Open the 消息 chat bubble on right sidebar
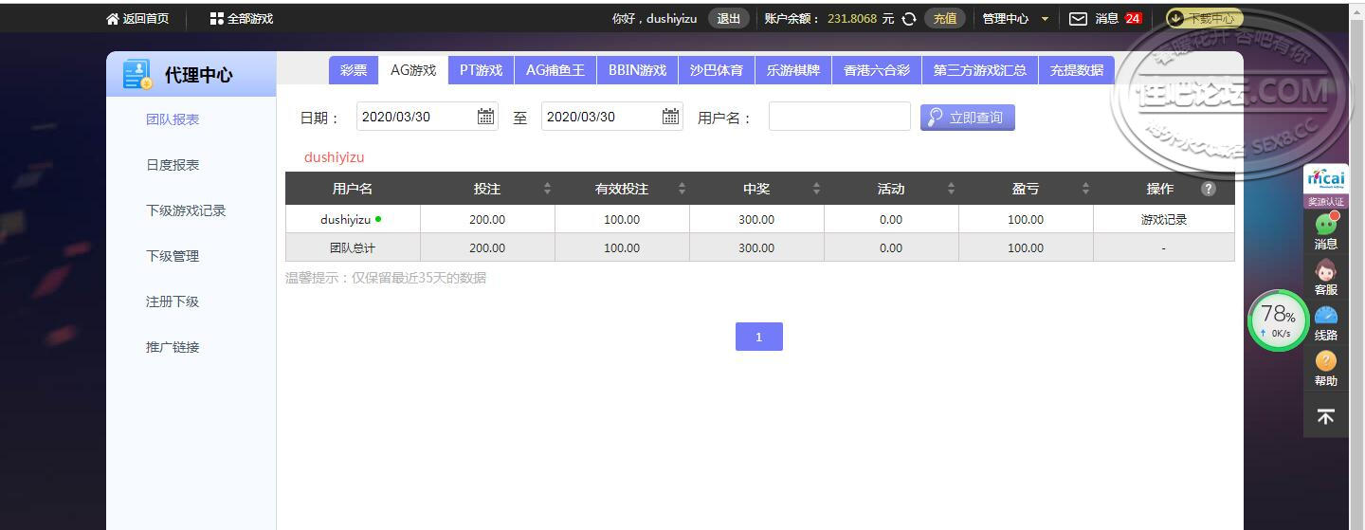This screenshot has height=530, width=1365. point(1326,225)
